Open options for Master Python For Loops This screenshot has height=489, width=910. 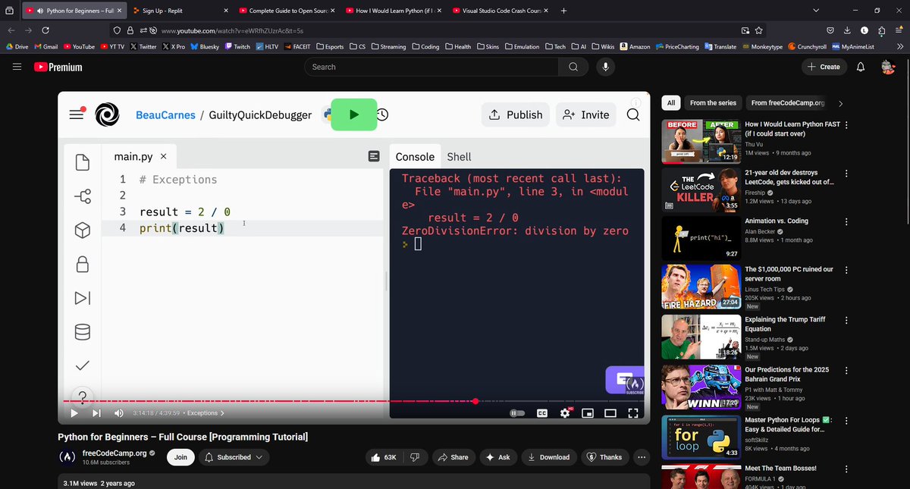coord(846,421)
